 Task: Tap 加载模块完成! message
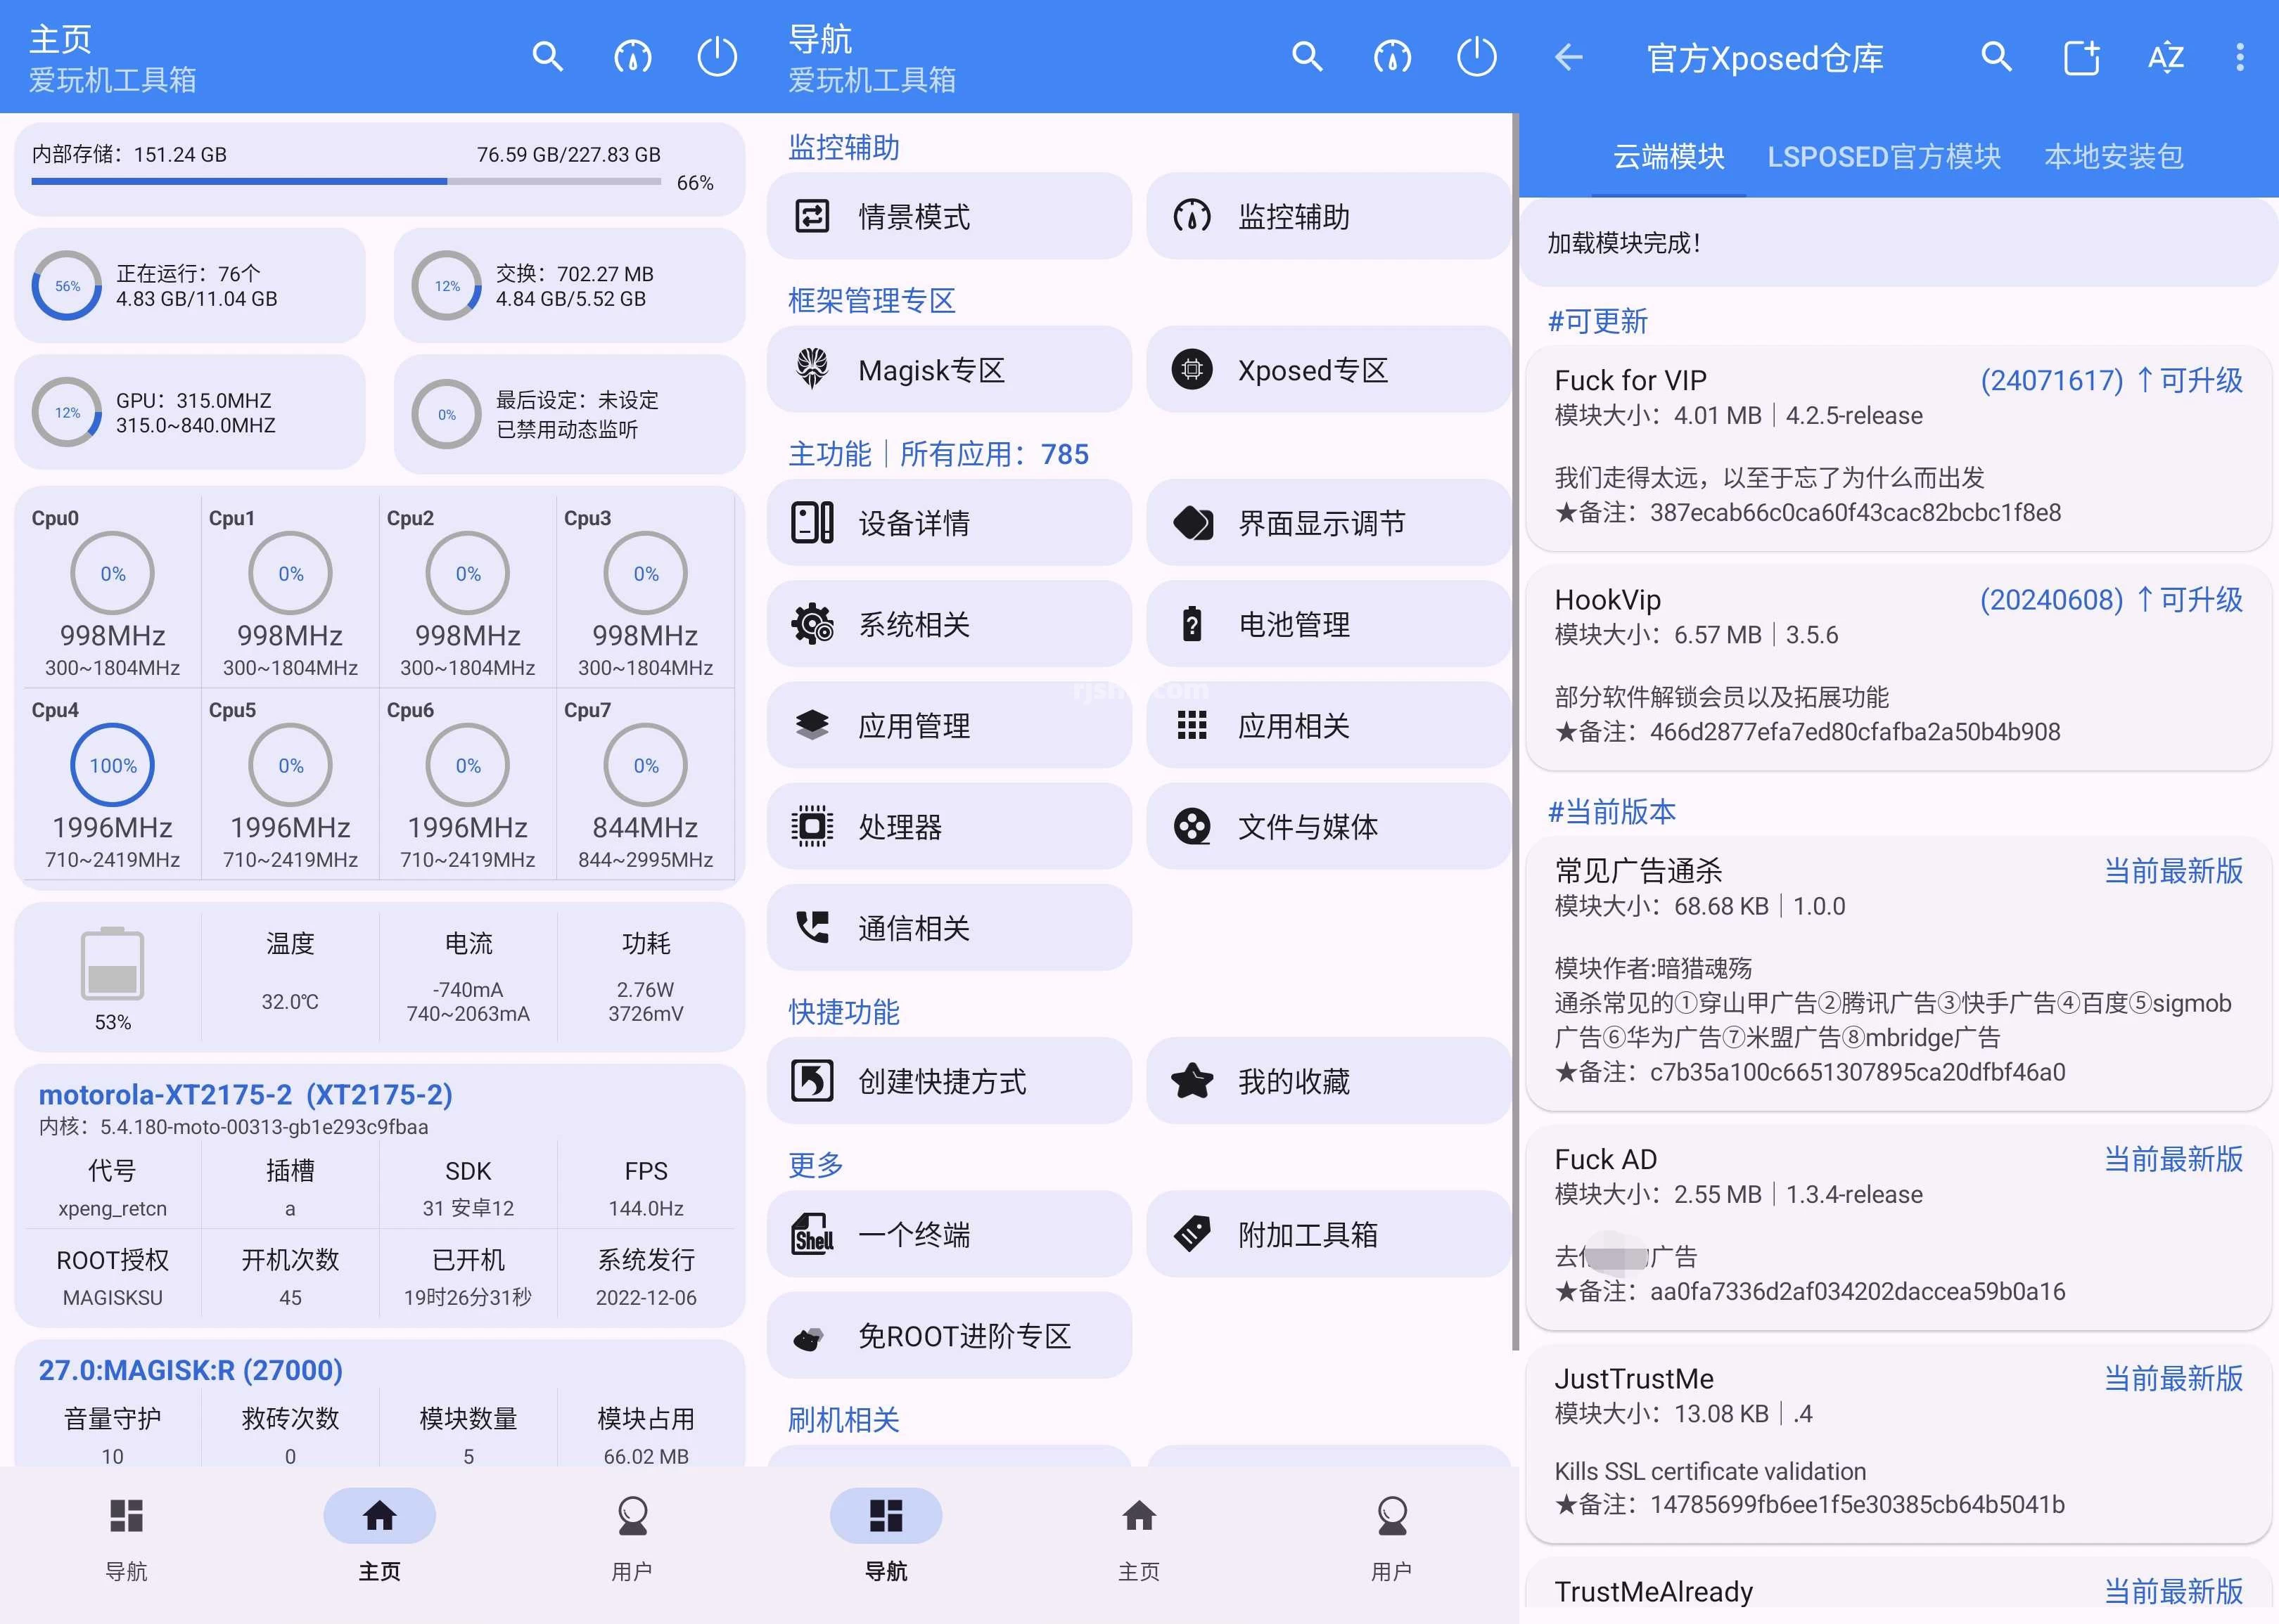pyautogui.click(x=1623, y=242)
